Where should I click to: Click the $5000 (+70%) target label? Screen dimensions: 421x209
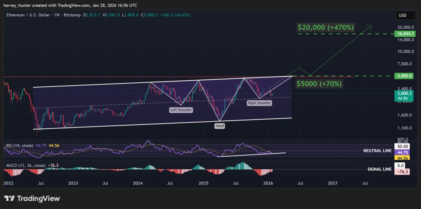click(319, 84)
